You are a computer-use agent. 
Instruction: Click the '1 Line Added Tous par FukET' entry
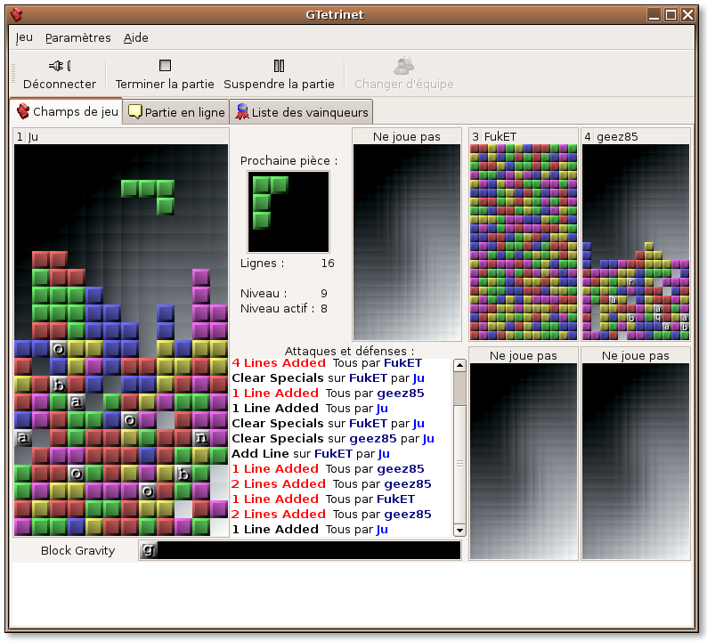pyautogui.click(x=323, y=499)
